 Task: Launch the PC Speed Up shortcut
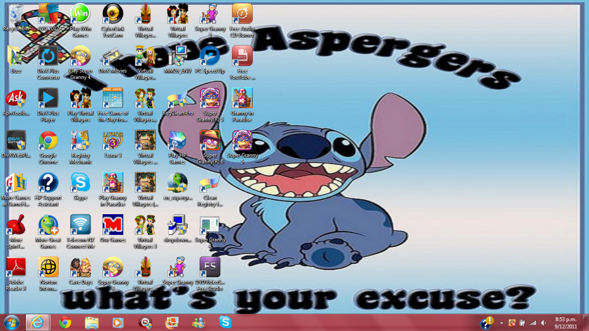[210, 60]
